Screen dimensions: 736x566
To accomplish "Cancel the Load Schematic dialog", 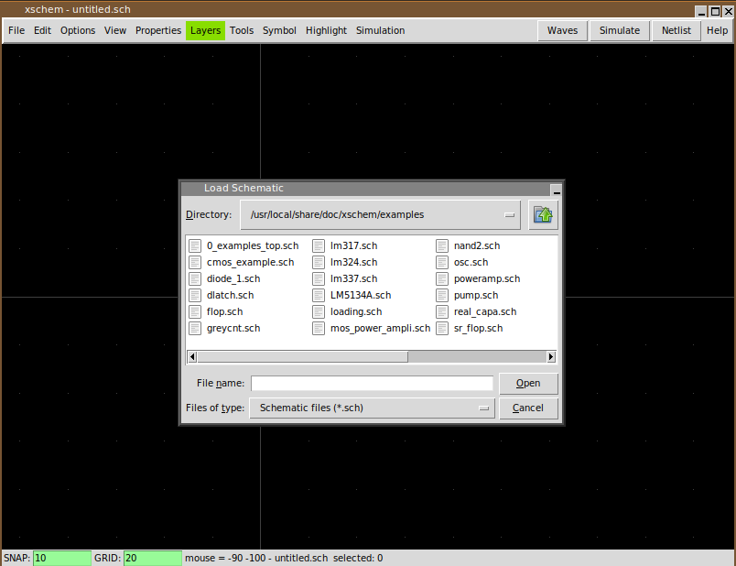I will pyautogui.click(x=528, y=408).
